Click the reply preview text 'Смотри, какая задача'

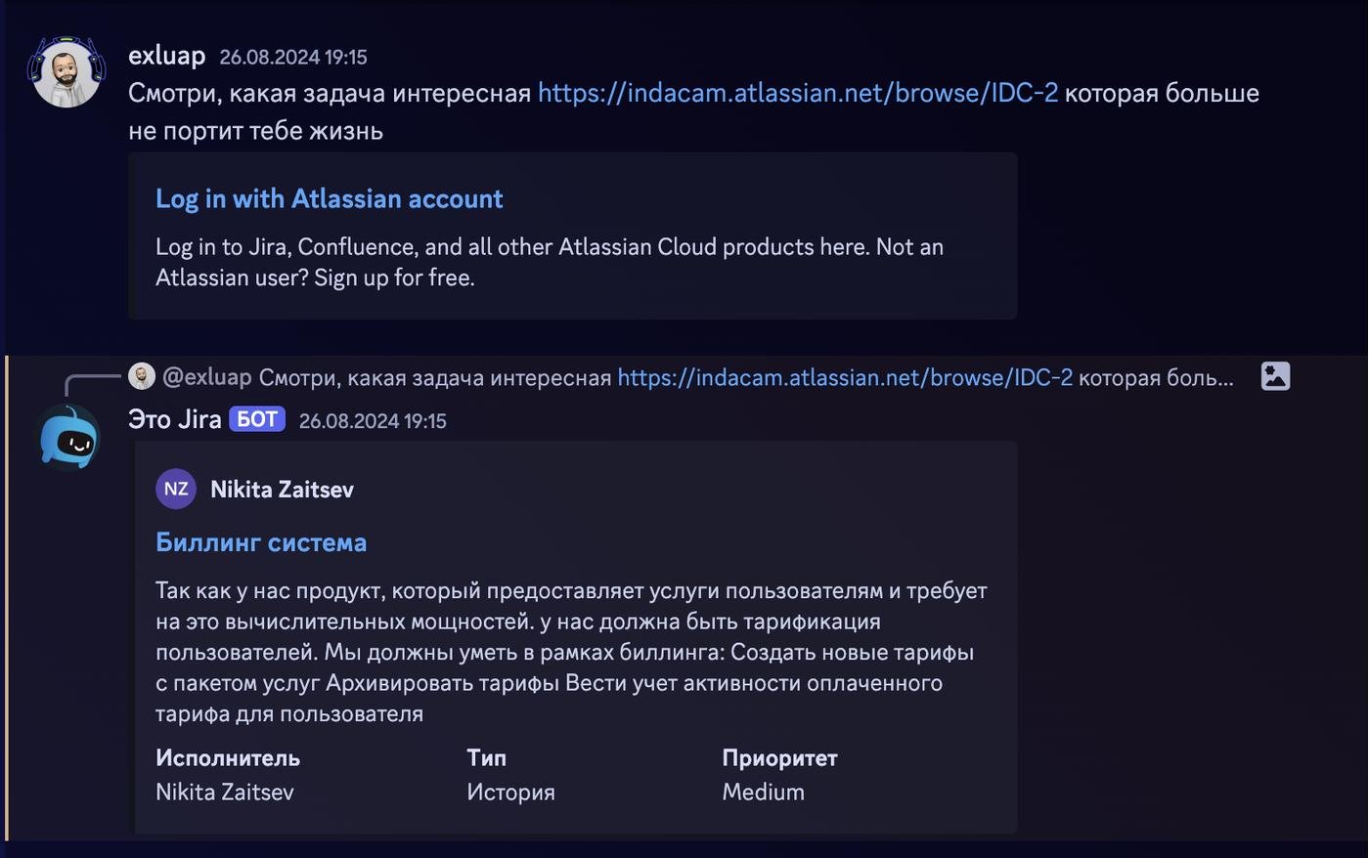pyautogui.click(x=435, y=377)
